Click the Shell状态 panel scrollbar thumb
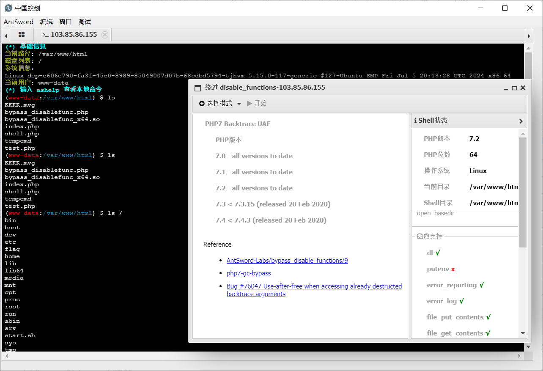Screen dimensions: 543x371 tap(523, 192)
